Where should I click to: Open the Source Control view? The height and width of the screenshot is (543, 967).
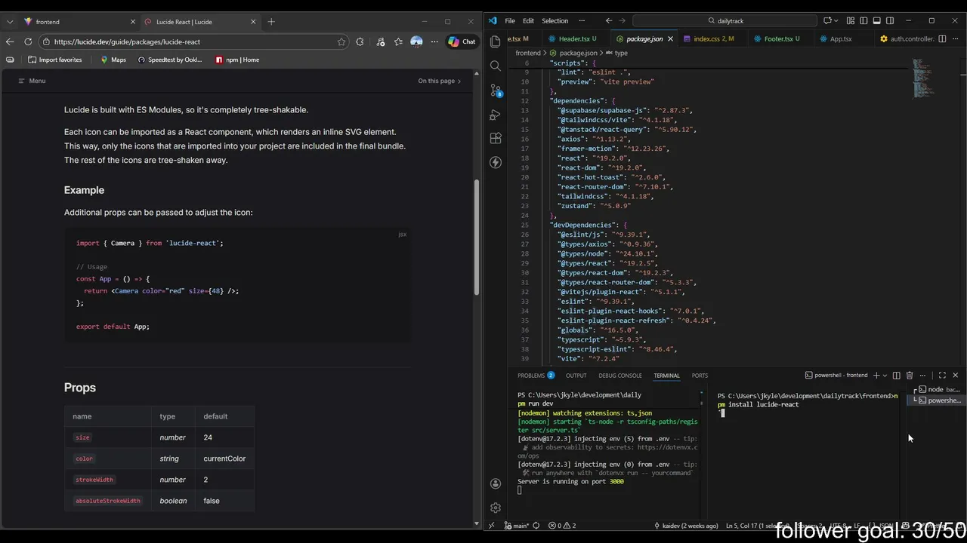click(496, 90)
